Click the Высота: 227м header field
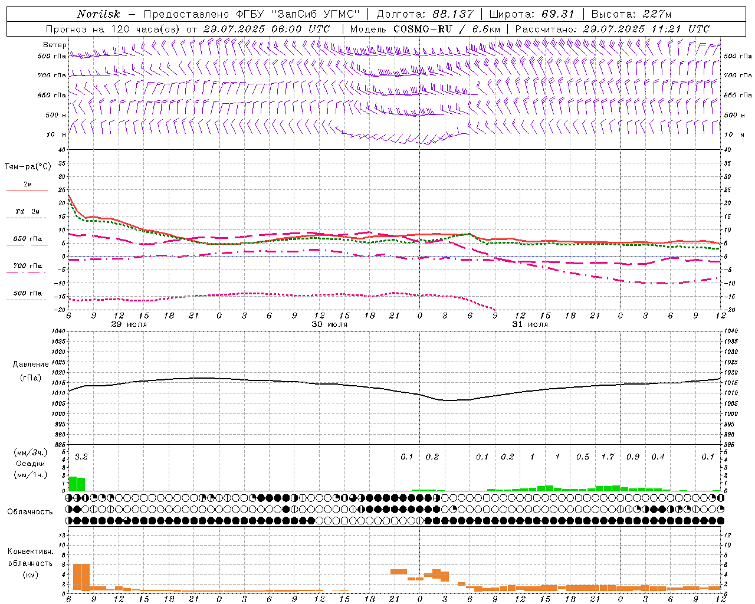This screenshot has width=755, height=604. point(631,14)
